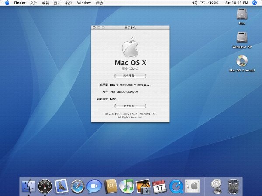The image size is (262, 196).
Task: Click the 软件更新... button
Action: pos(130,76)
